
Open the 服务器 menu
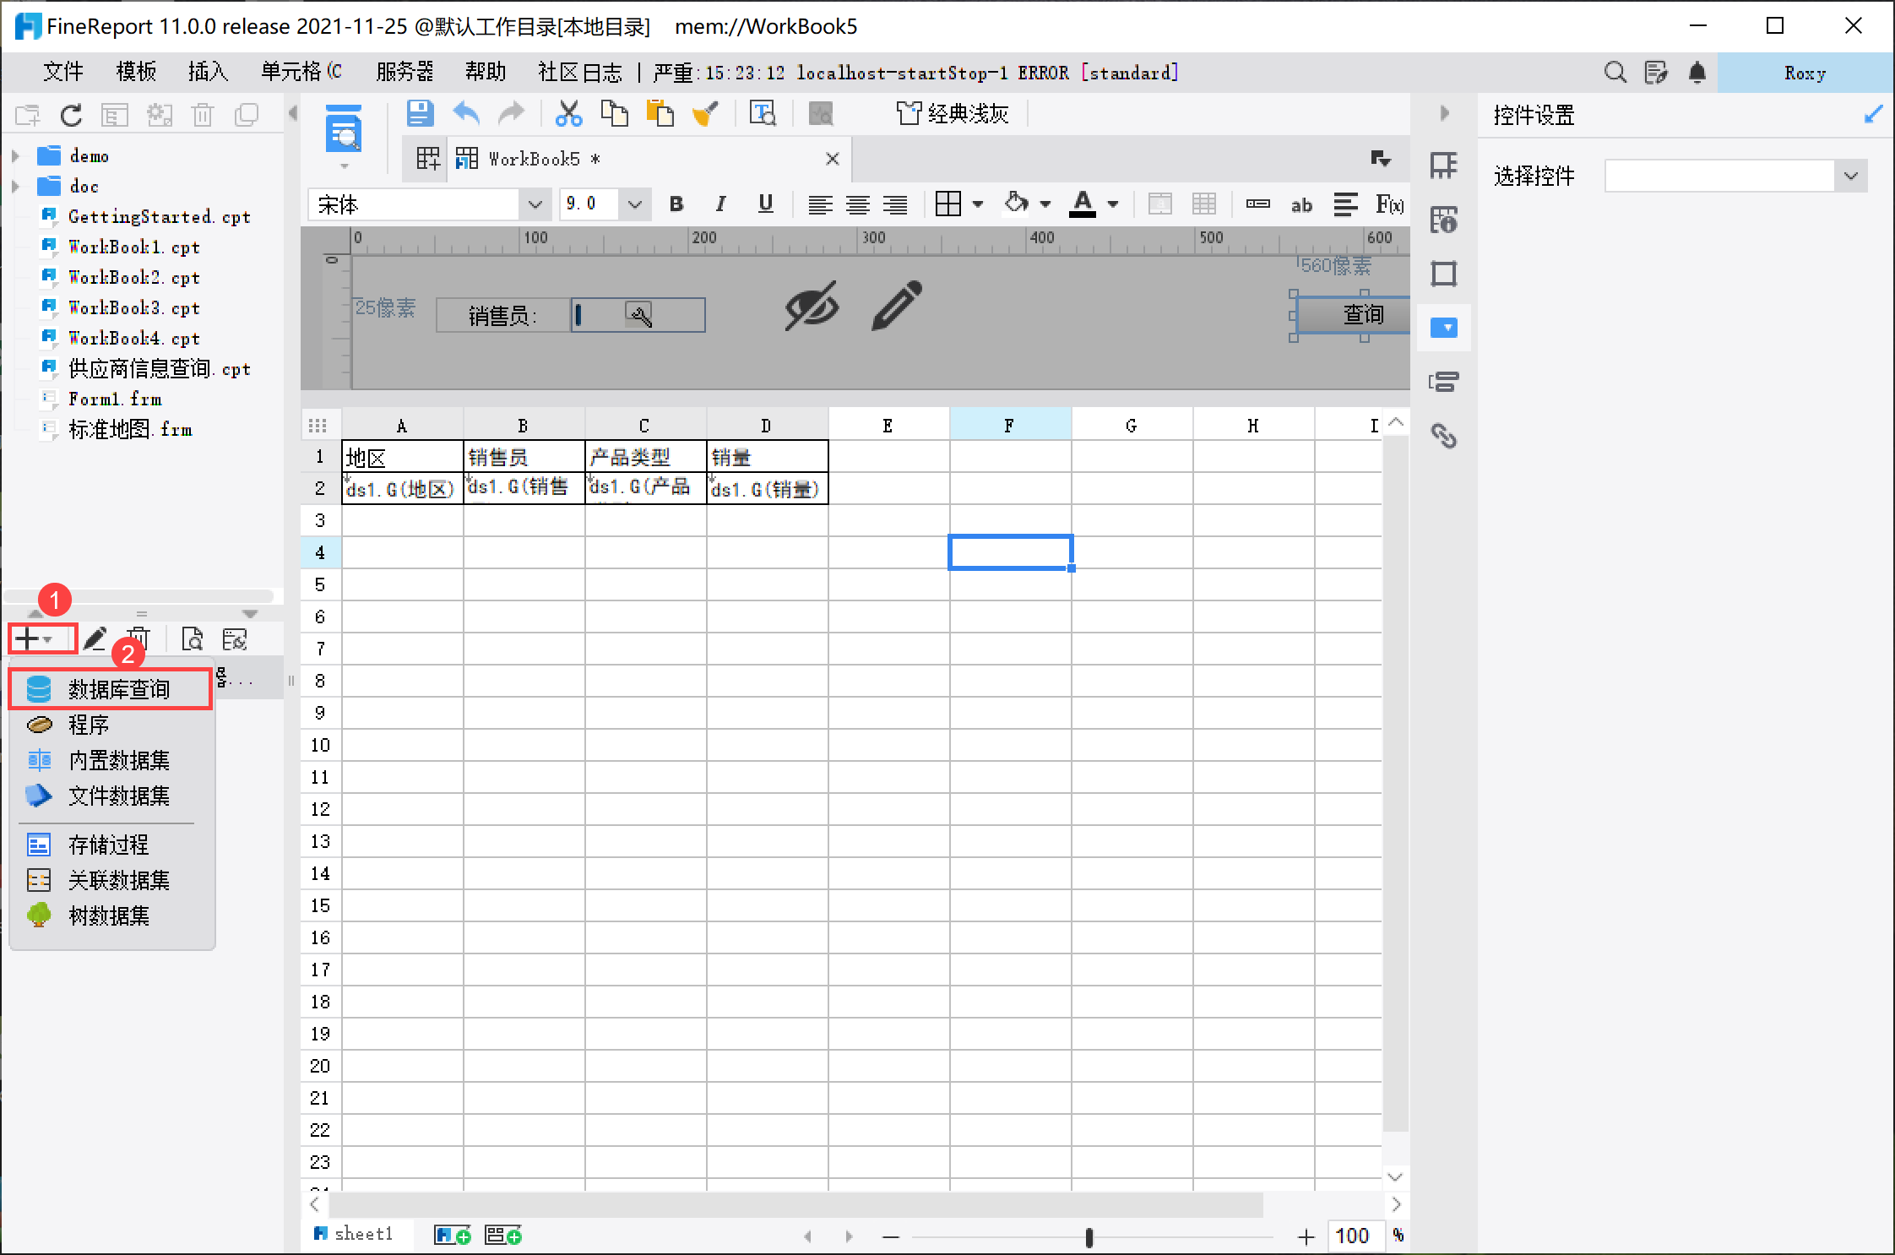[405, 72]
